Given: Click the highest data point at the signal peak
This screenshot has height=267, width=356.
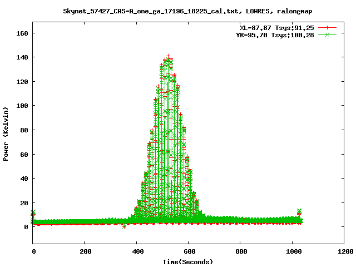Looking at the screenshot, I should click(168, 57).
